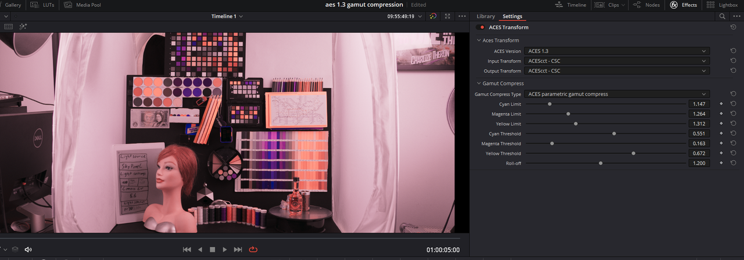
Task: Select the Settings tab
Action: coord(513,16)
